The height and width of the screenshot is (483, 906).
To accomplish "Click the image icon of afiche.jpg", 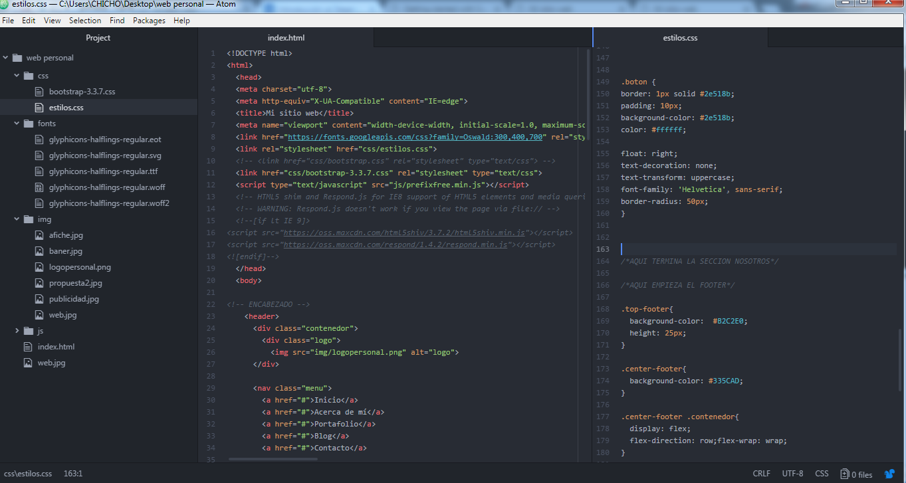I will click(x=39, y=235).
